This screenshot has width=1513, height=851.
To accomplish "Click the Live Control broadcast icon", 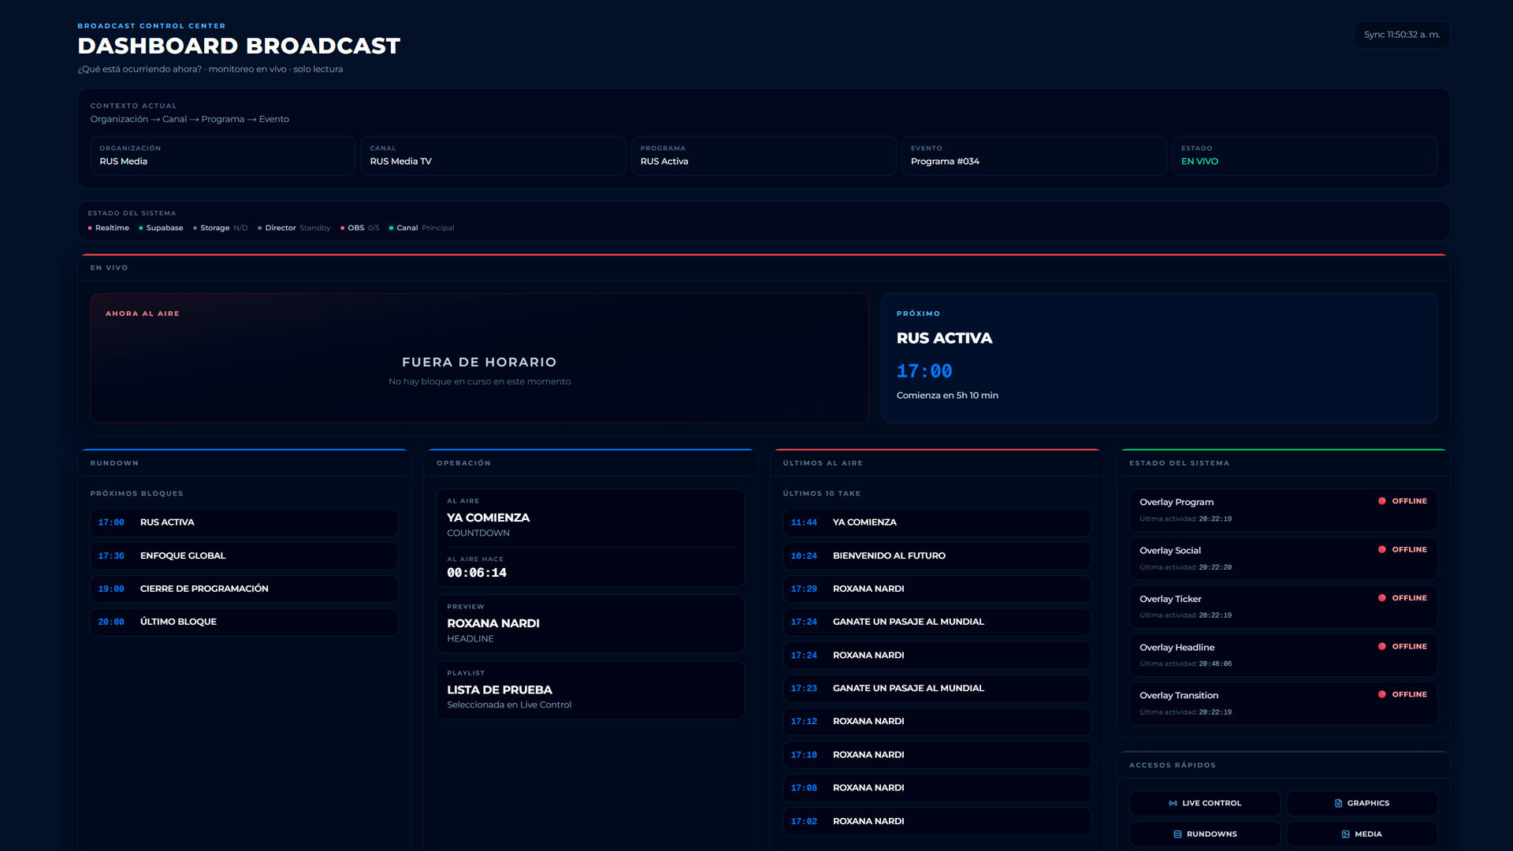I will tap(1173, 803).
